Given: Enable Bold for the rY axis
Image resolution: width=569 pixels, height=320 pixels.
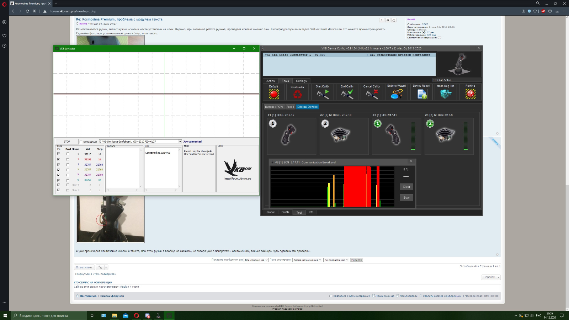Looking at the screenshot, I should pyautogui.click(x=68, y=175).
